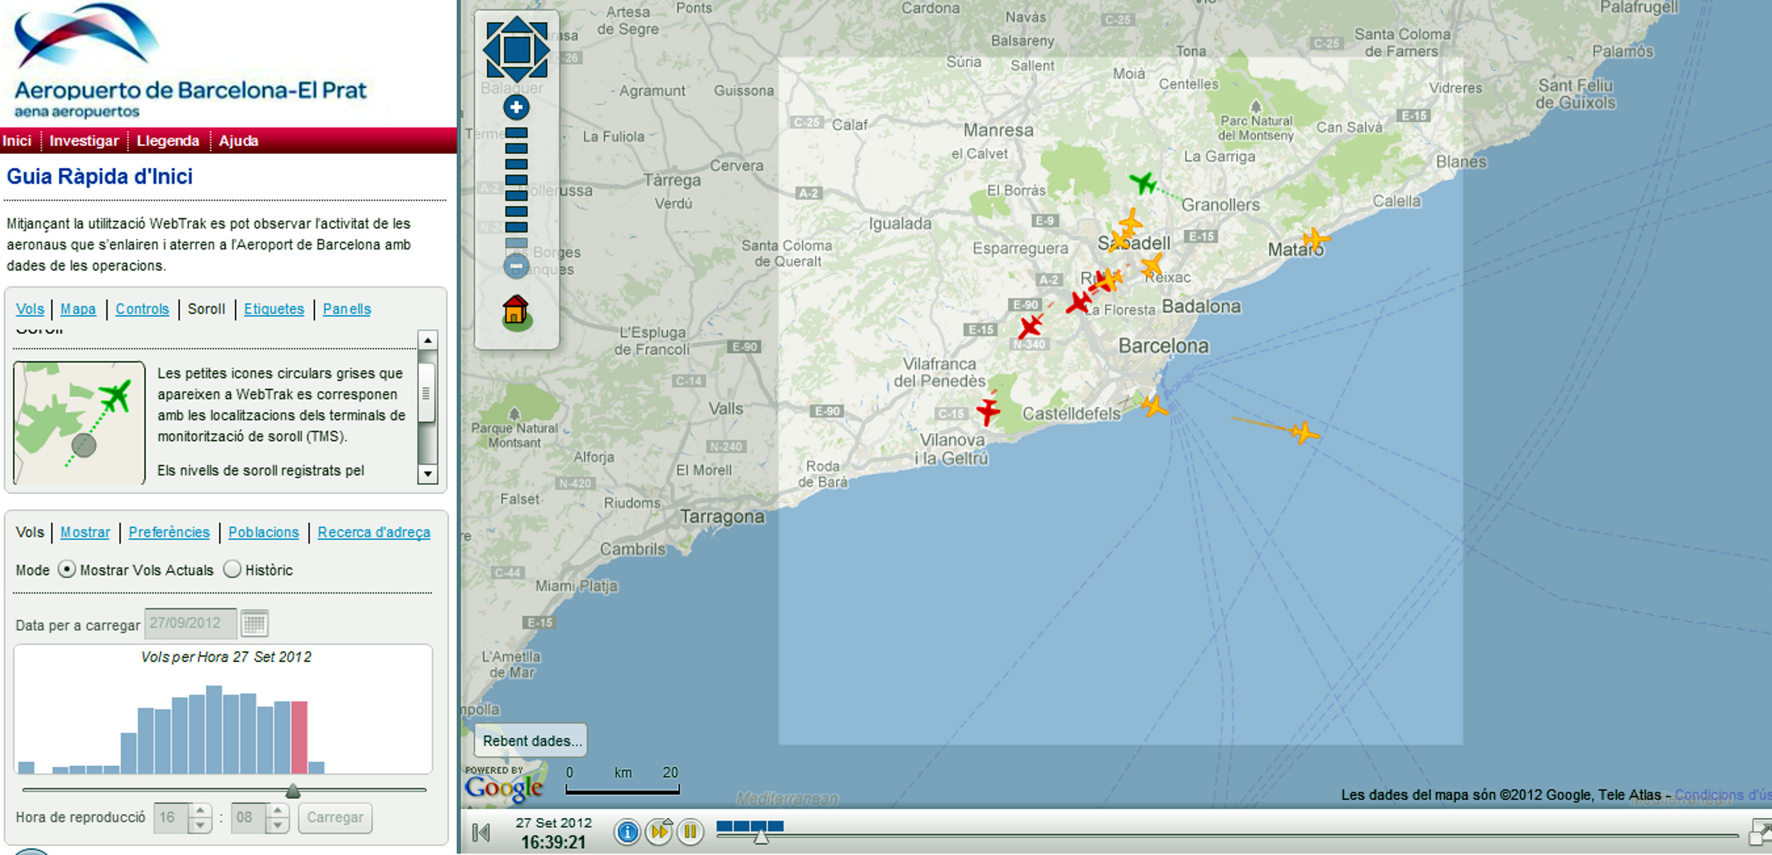Select the Històric mode radio button
Viewport: 1772px width, 855px height.
pos(232,569)
